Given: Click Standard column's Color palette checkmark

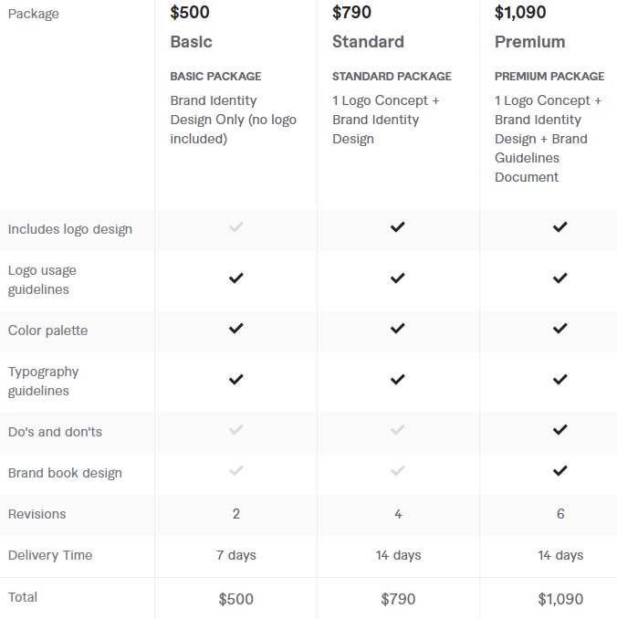Looking at the screenshot, I should click(397, 329).
